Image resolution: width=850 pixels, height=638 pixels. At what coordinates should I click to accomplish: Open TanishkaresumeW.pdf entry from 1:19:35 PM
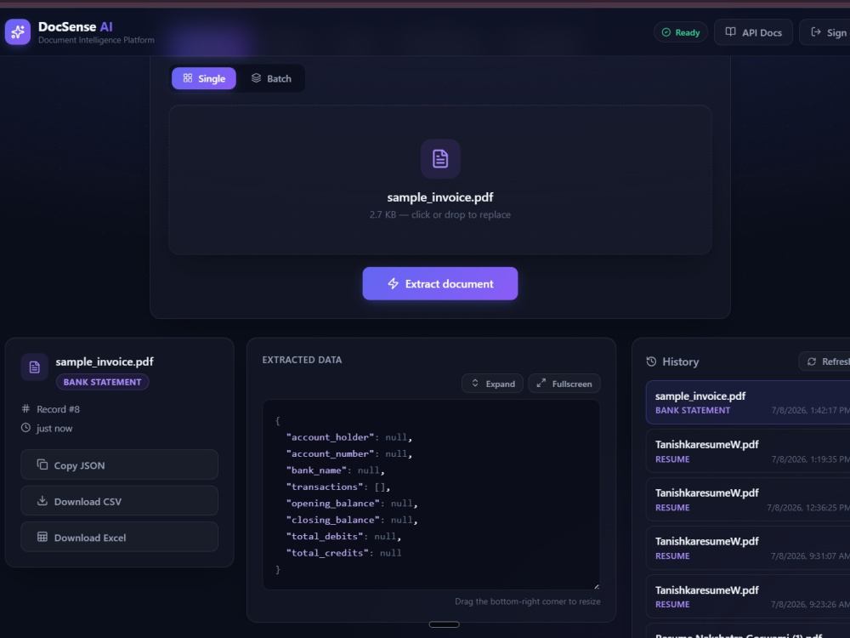(x=748, y=451)
